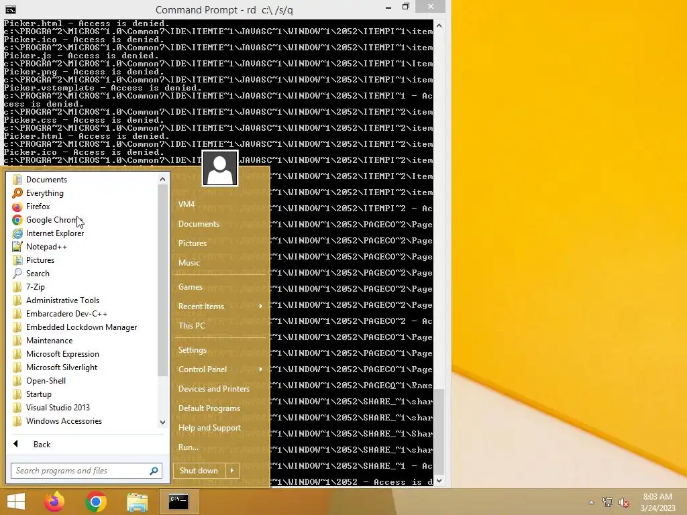The height and width of the screenshot is (515, 687).
Task: Expand the shut down options arrow
Action: pyautogui.click(x=232, y=471)
